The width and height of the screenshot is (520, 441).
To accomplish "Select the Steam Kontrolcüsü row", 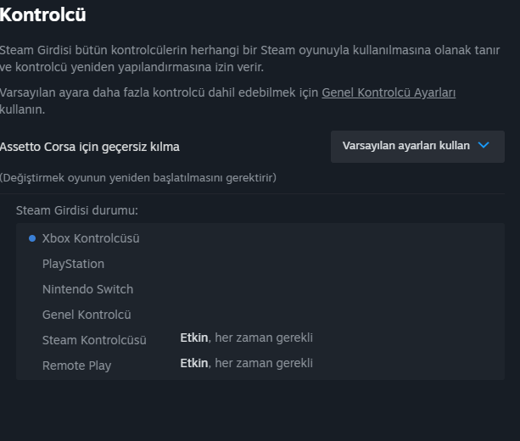I will click(x=94, y=340).
